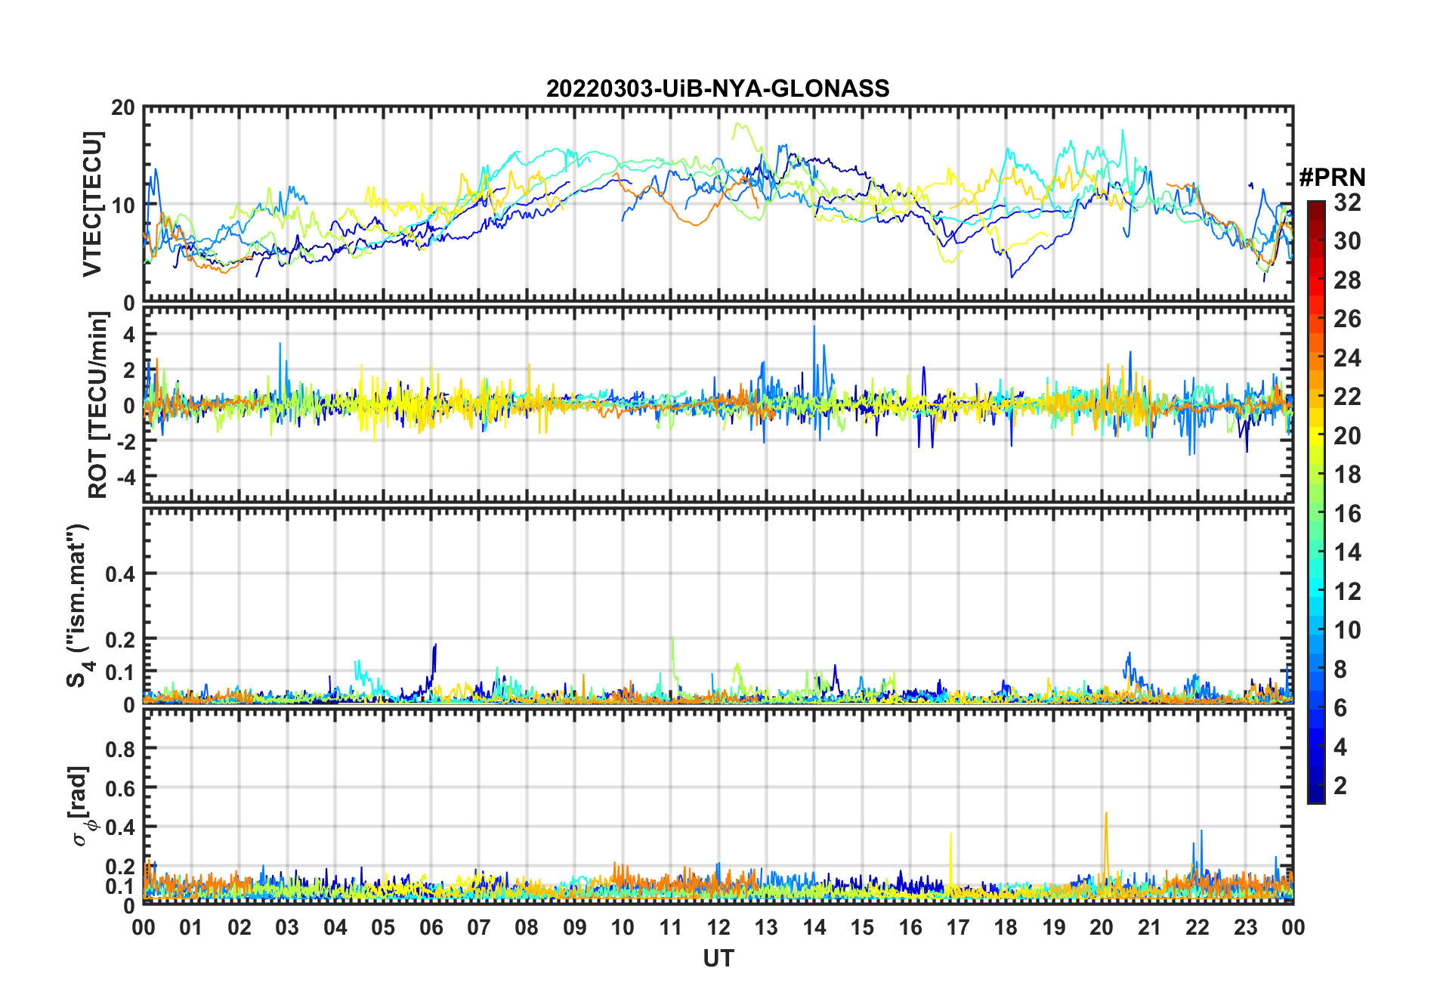
Task: Select colorbar tick label 26
Action: (x=1347, y=319)
